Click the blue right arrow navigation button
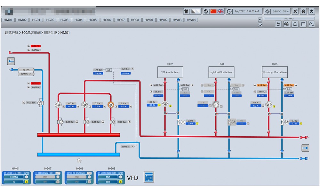 [x=305, y=148]
